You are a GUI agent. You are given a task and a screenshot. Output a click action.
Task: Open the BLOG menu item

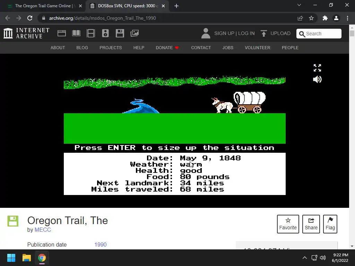[x=82, y=48]
